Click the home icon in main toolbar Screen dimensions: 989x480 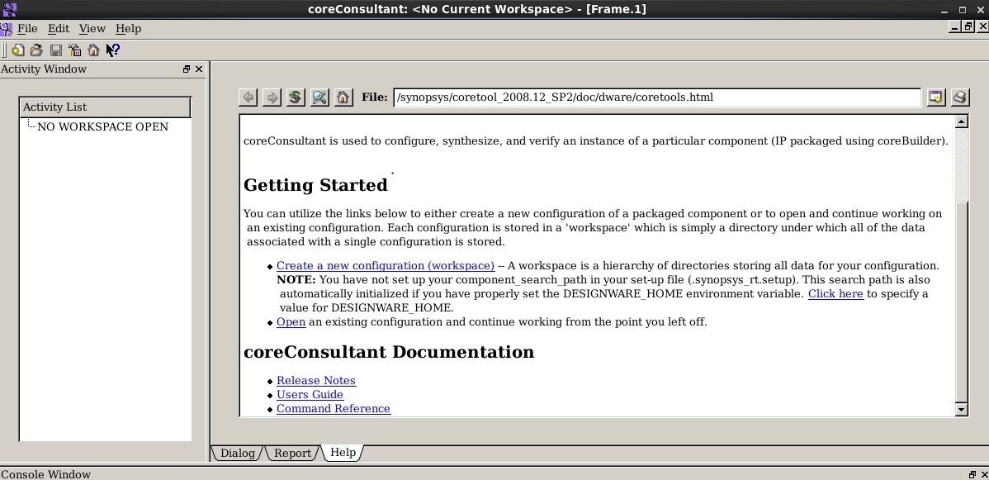tap(93, 50)
